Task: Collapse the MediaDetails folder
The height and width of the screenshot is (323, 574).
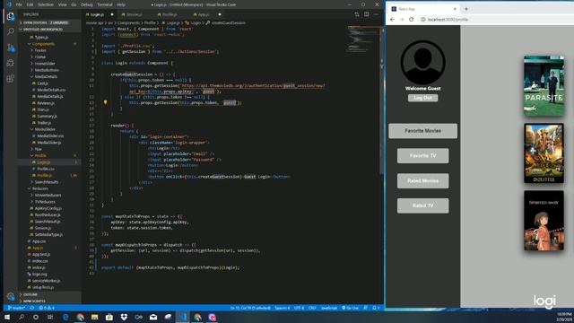Action: click(x=46, y=76)
